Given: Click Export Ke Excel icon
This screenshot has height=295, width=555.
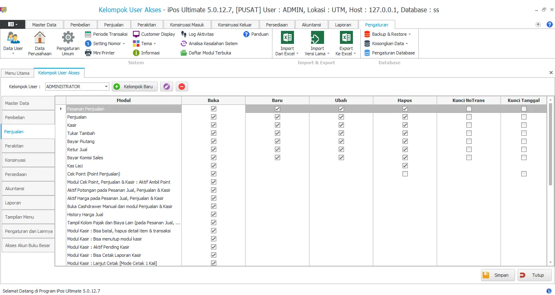Looking at the screenshot, I should click(x=346, y=38).
